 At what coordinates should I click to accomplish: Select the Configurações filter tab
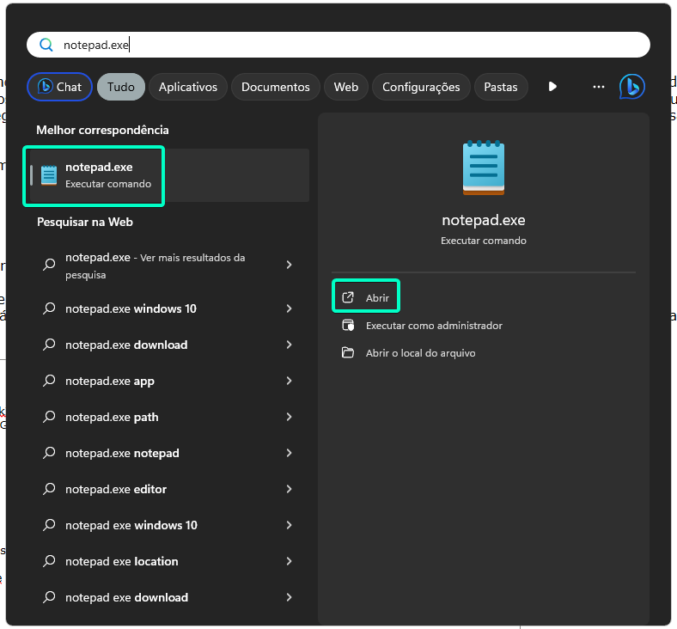[421, 87]
